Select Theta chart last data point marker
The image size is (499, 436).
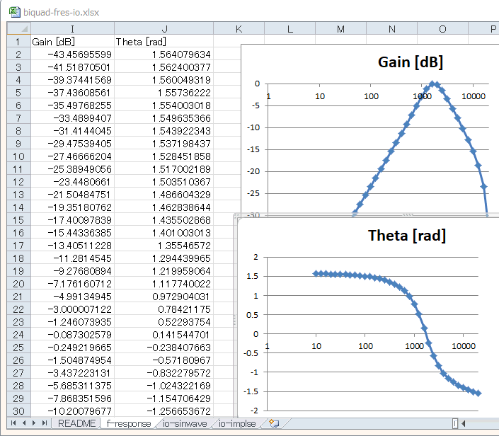478,394
